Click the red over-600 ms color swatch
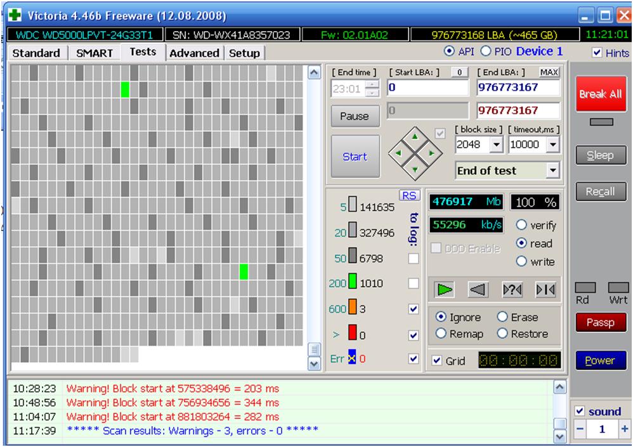The height and width of the screenshot is (447, 633). pos(353,332)
